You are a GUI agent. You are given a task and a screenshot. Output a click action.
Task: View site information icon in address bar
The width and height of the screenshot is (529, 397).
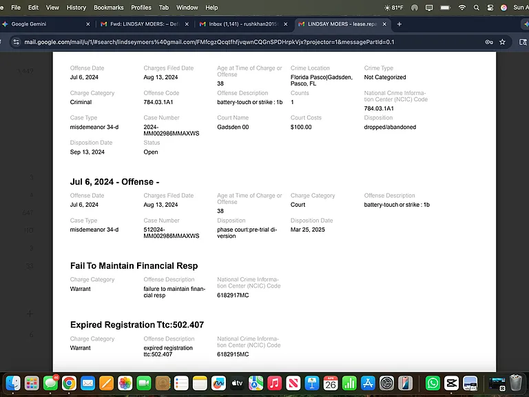(x=17, y=42)
